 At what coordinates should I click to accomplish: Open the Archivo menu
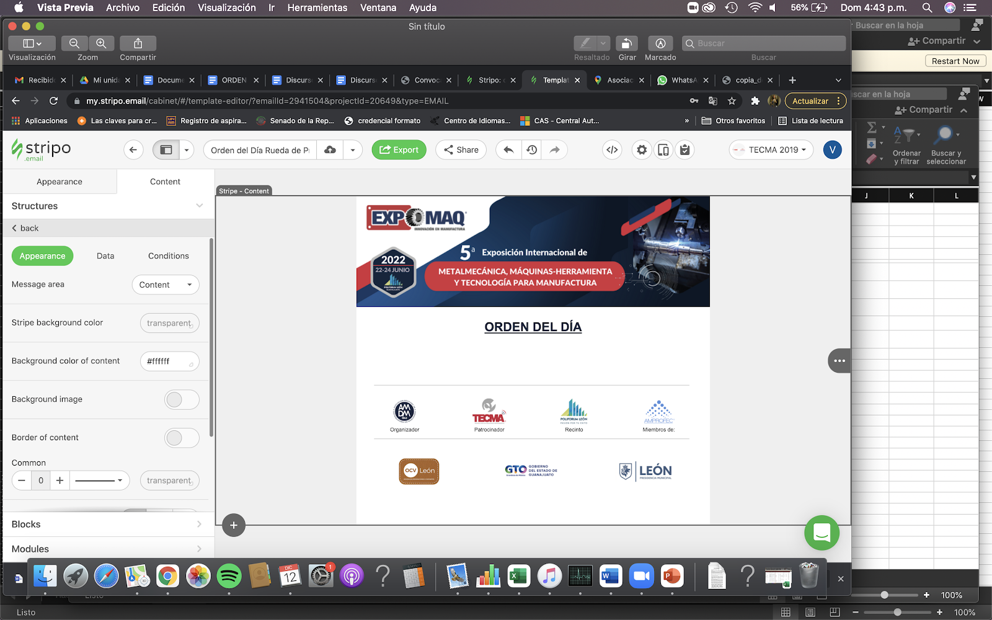pyautogui.click(x=122, y=7)
